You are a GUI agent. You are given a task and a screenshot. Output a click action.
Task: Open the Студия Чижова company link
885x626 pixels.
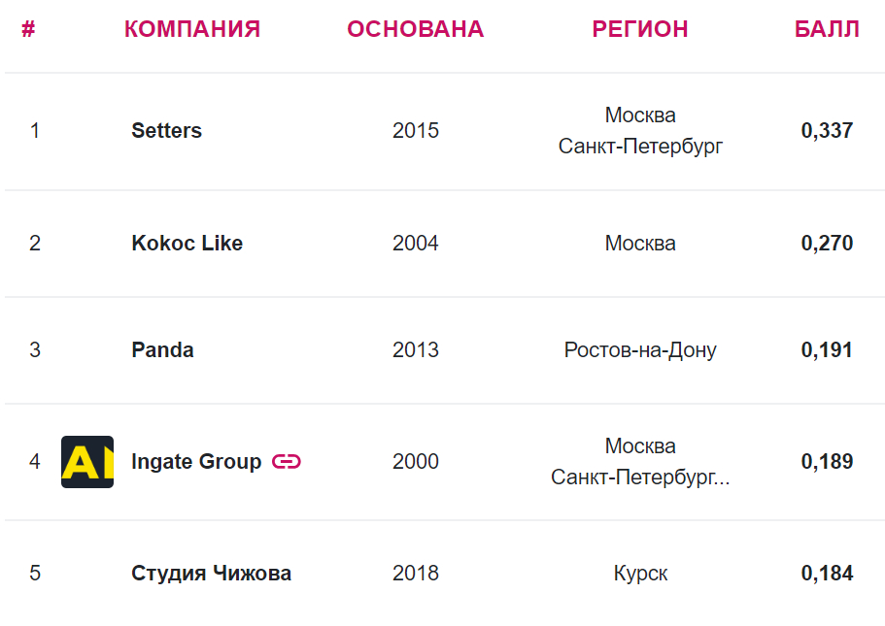(211, 574)
